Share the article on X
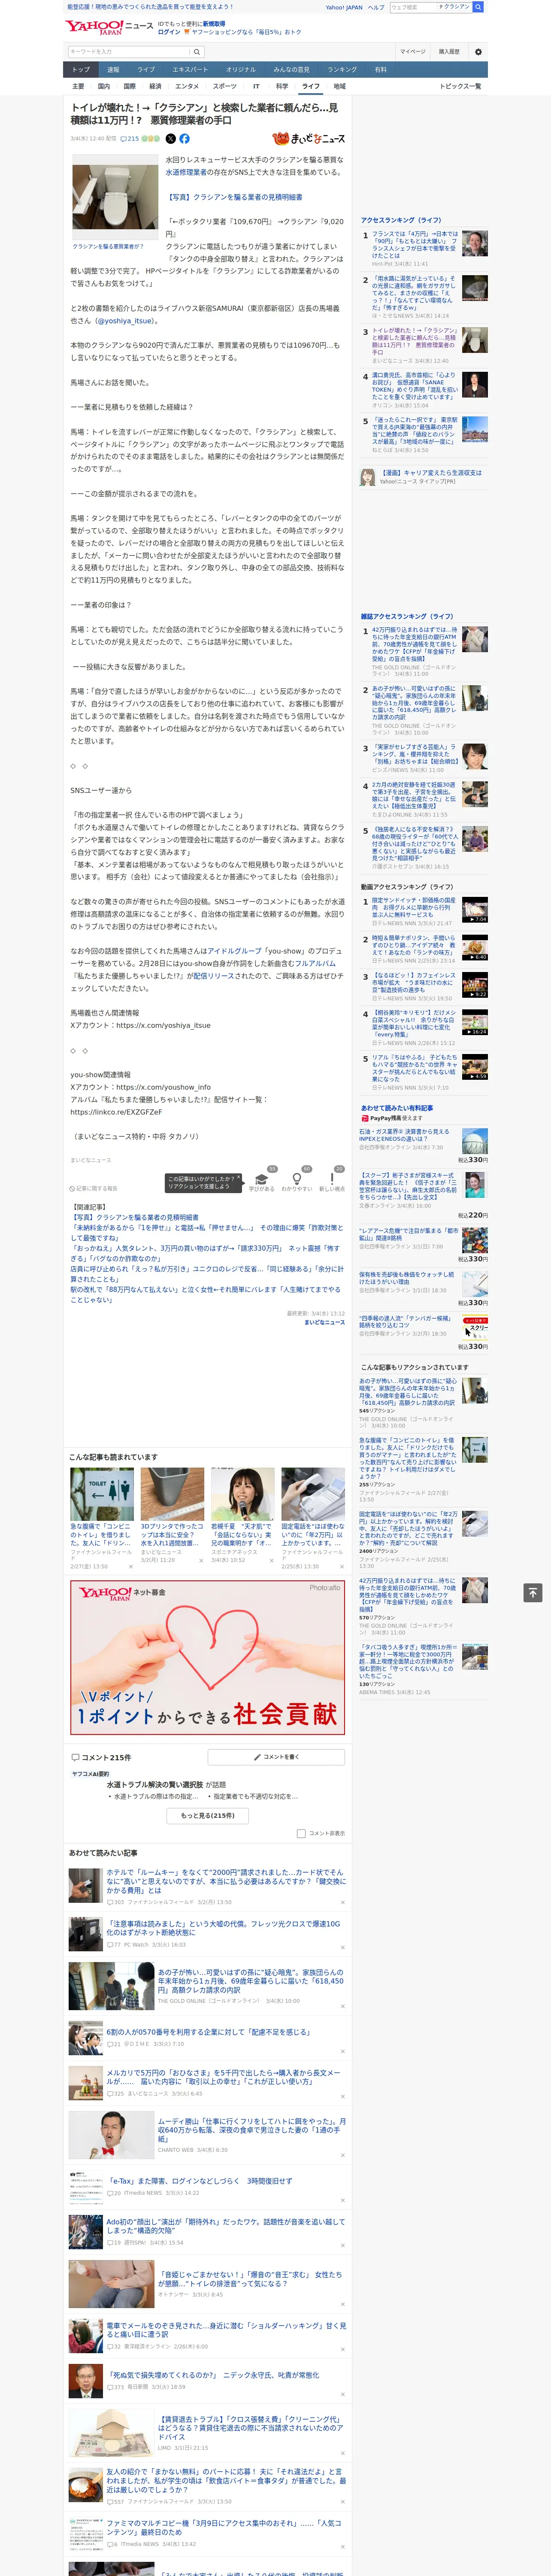The image size is (551, 2576). click(170, 139)
